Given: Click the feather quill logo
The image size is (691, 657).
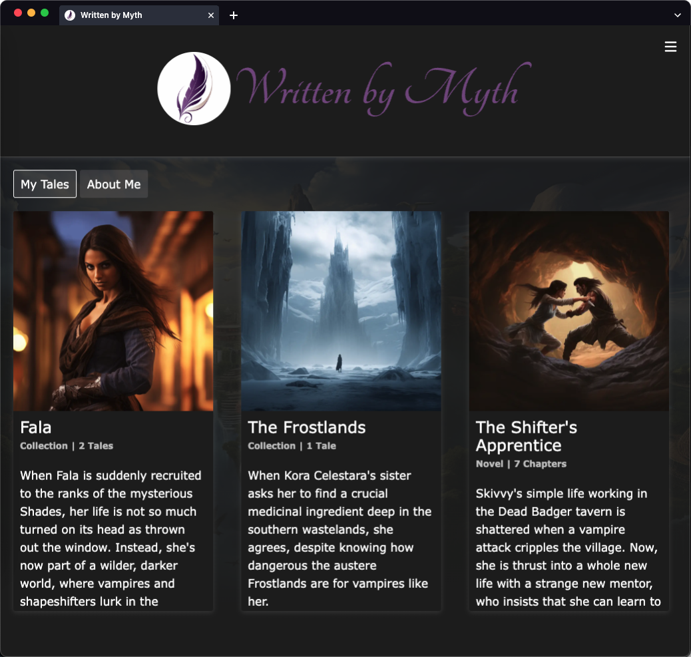Looking at the screenshot, I should [194, 89].
